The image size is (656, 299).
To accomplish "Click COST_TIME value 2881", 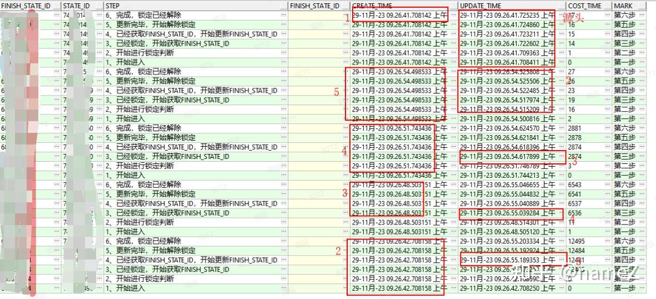I will tap(575, 128).
